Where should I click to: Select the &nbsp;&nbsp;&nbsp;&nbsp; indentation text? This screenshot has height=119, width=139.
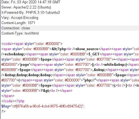(28, 75)
